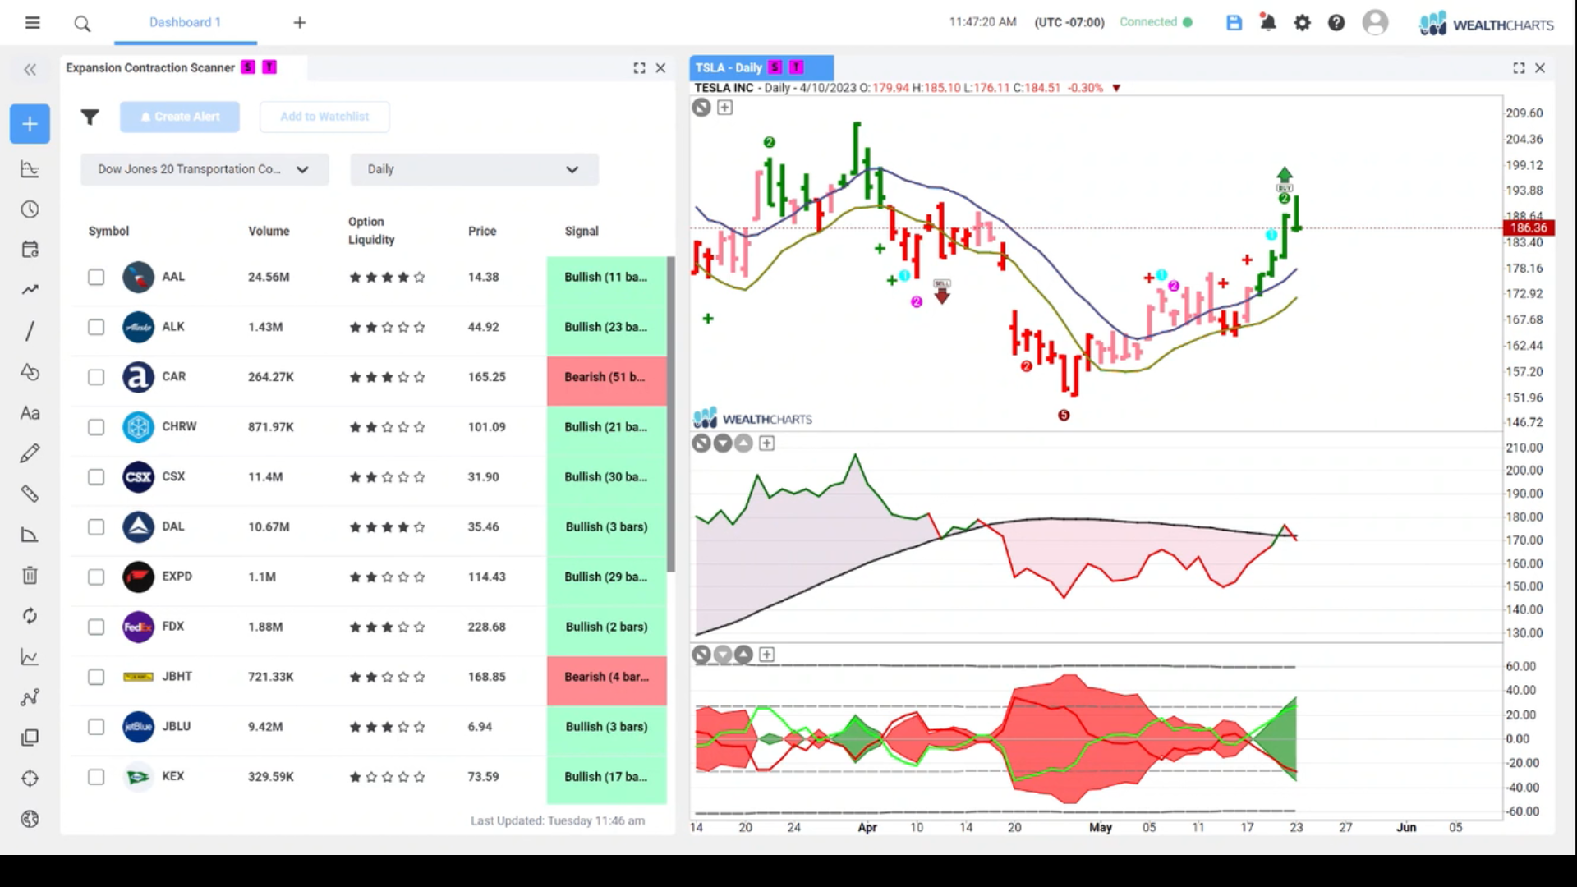Click the UTC -07:00 timezone label
Viewport: 1577px width, 887px height.
click(x=1069, y=23)
